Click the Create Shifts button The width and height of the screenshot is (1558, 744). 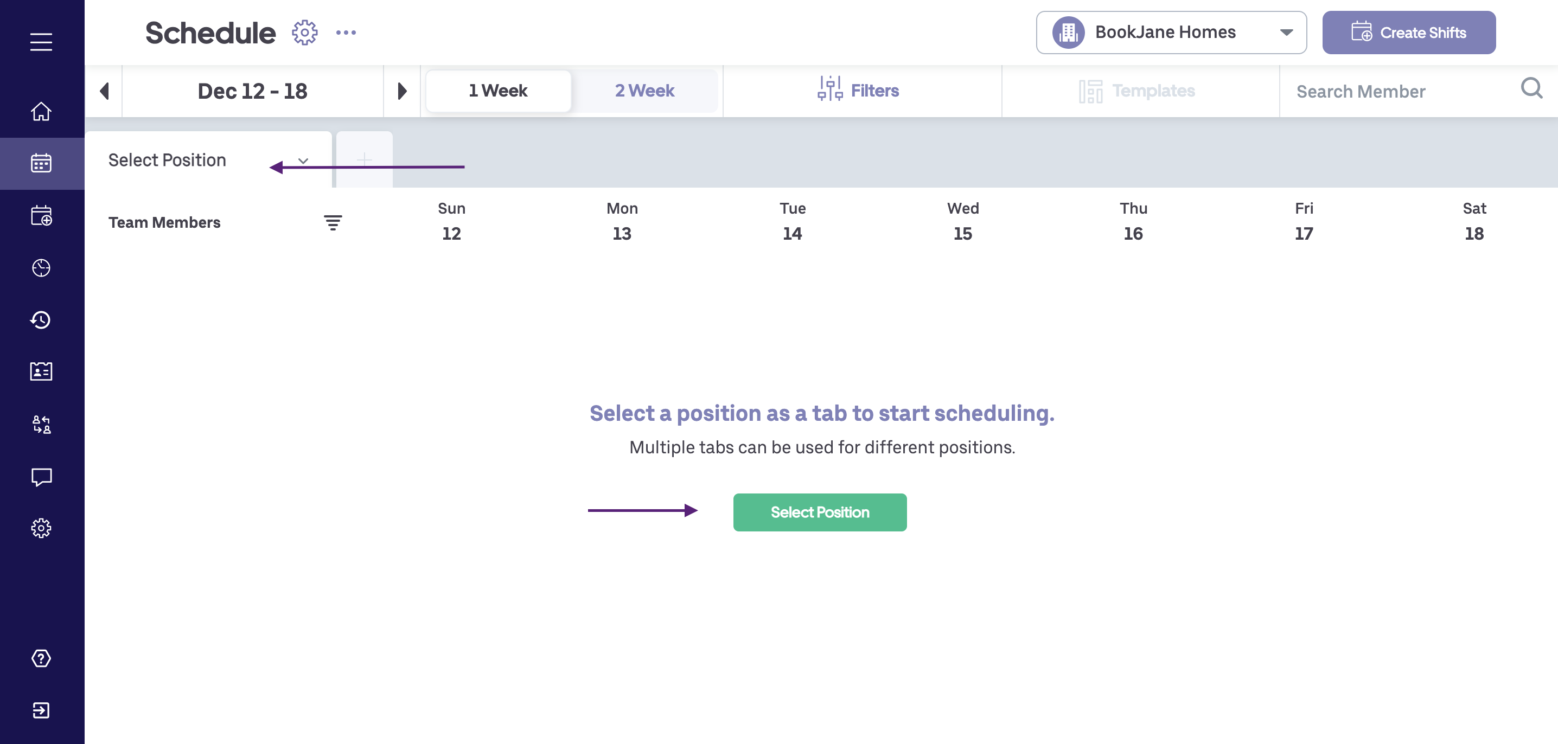(x=1409, y=33)
